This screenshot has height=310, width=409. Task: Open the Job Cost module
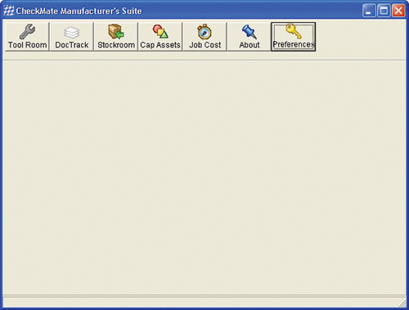[204, 37]
